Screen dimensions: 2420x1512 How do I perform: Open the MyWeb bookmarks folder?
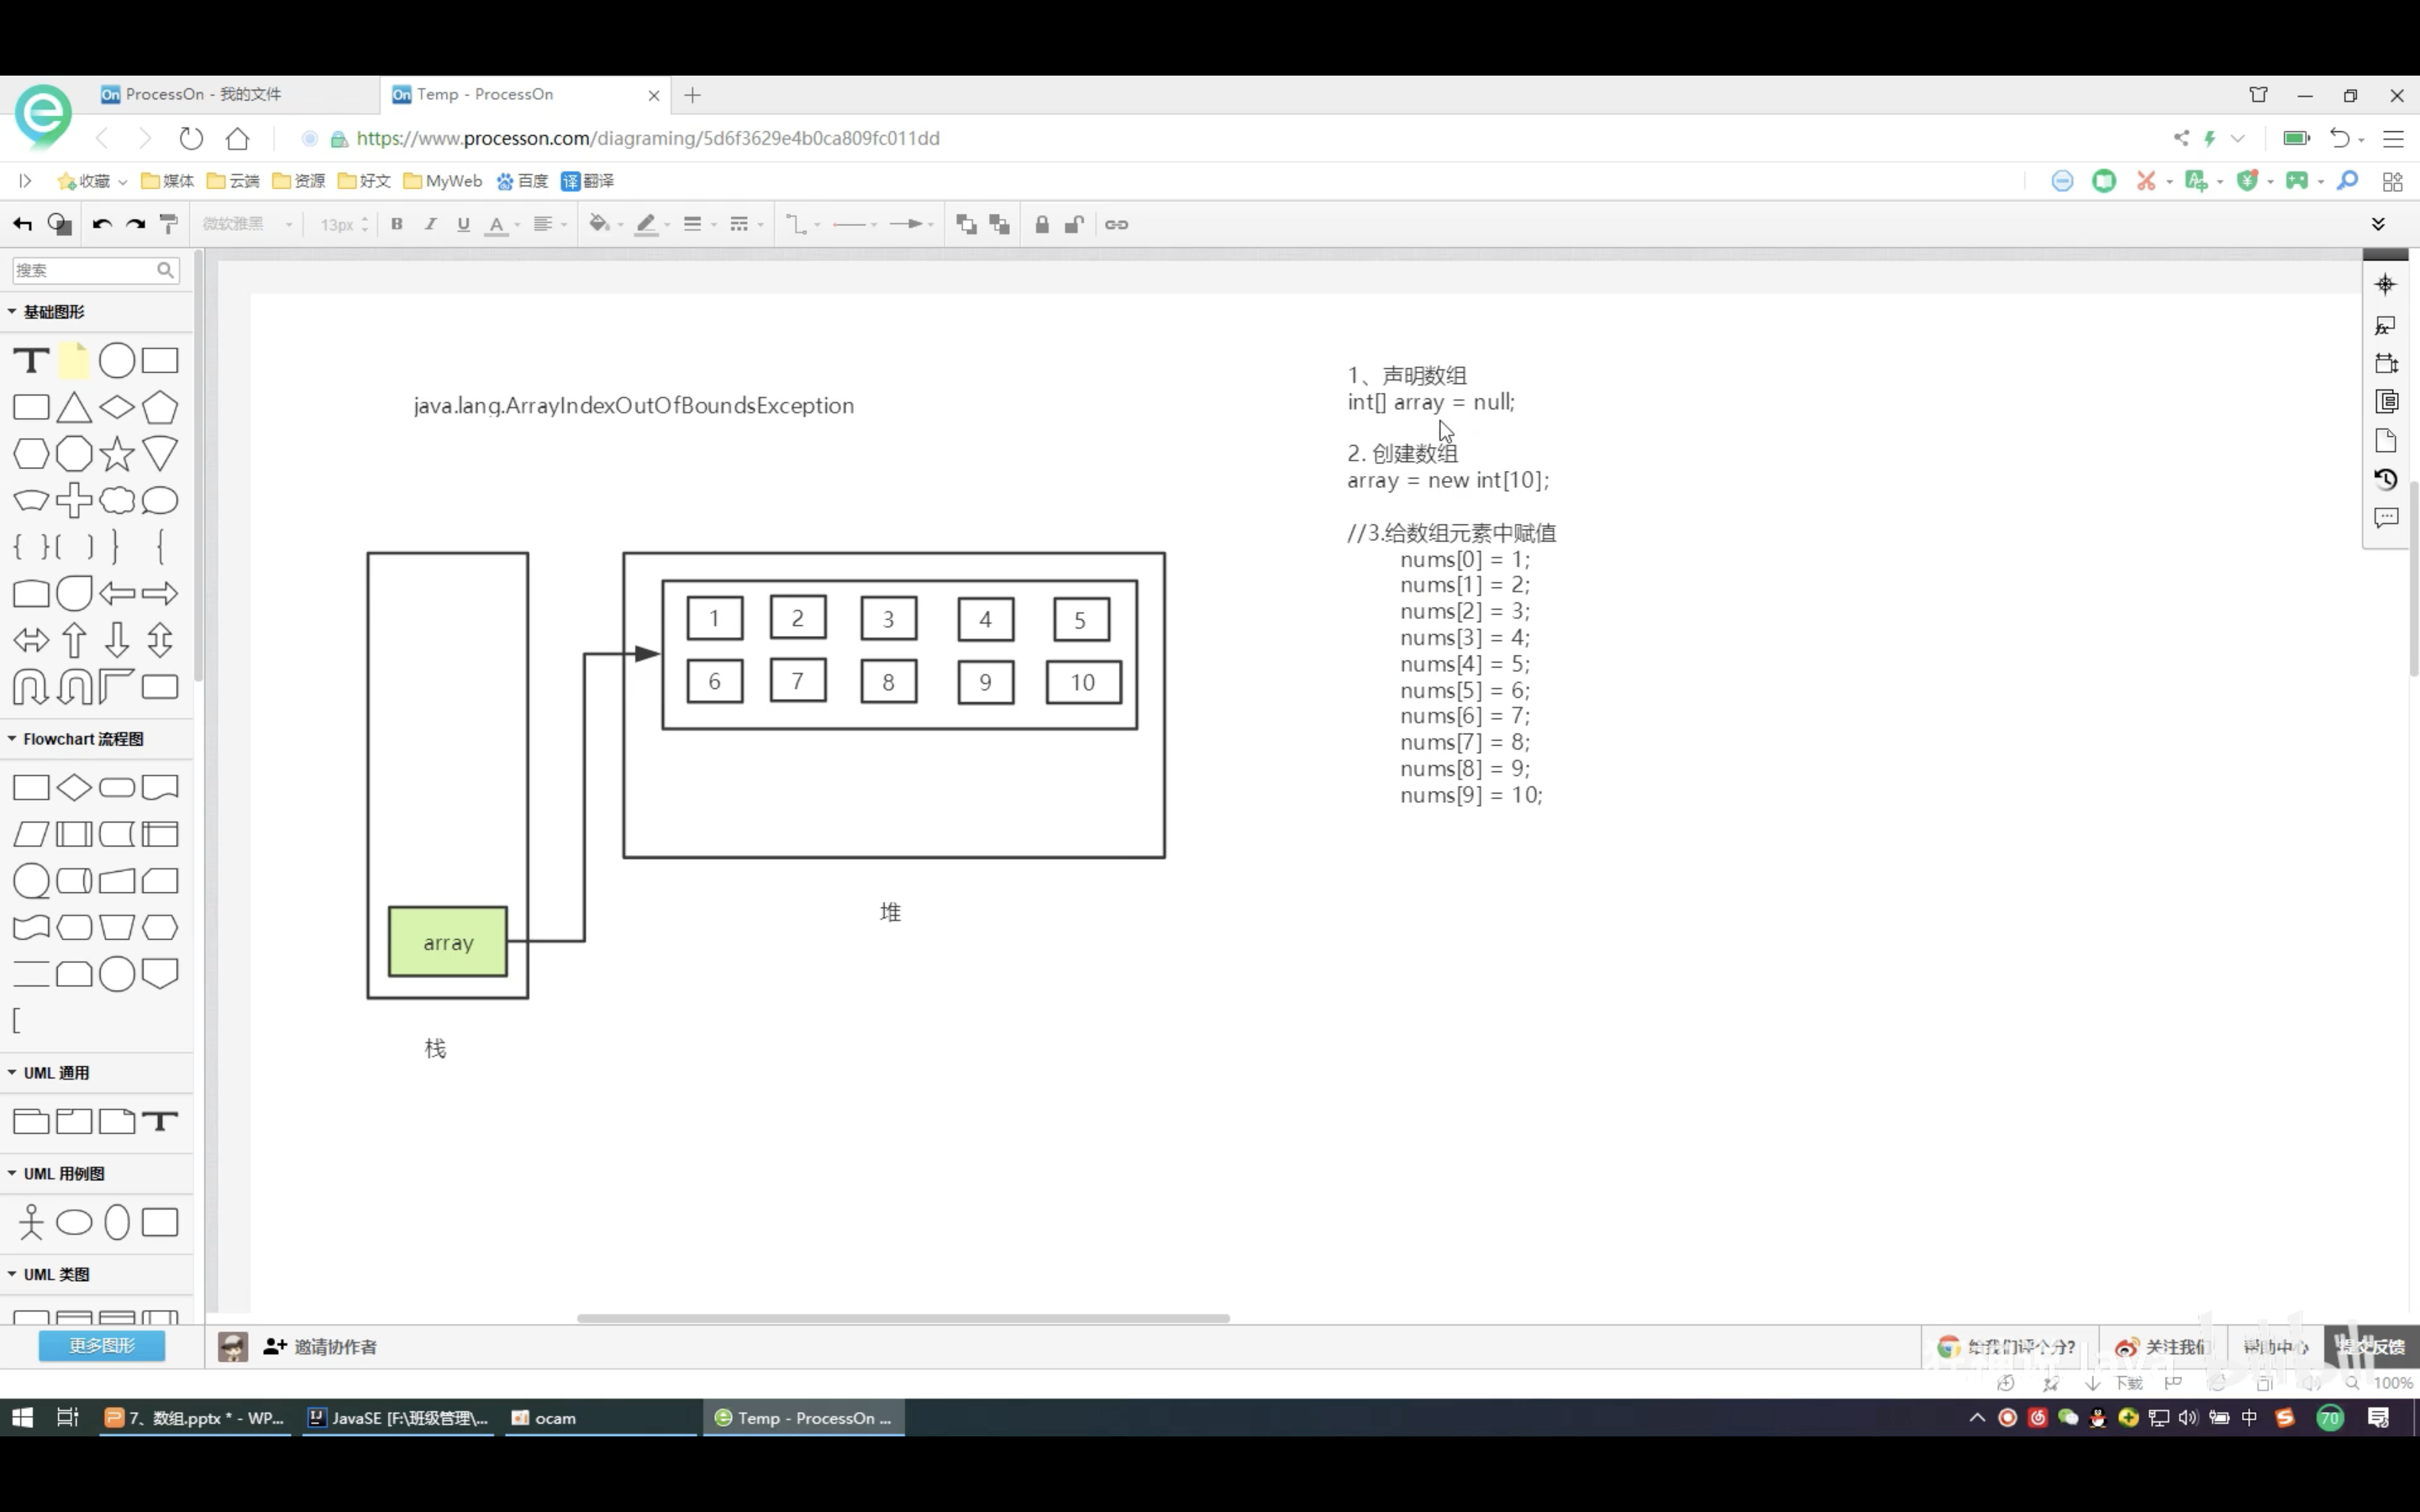[x=443, y=181]
